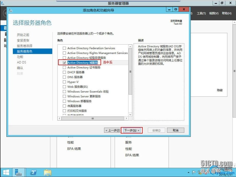Go to 功能 wizard step

point(20,57)
